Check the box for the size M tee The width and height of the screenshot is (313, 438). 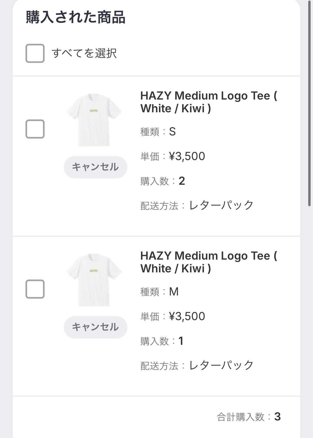[35, 289]
